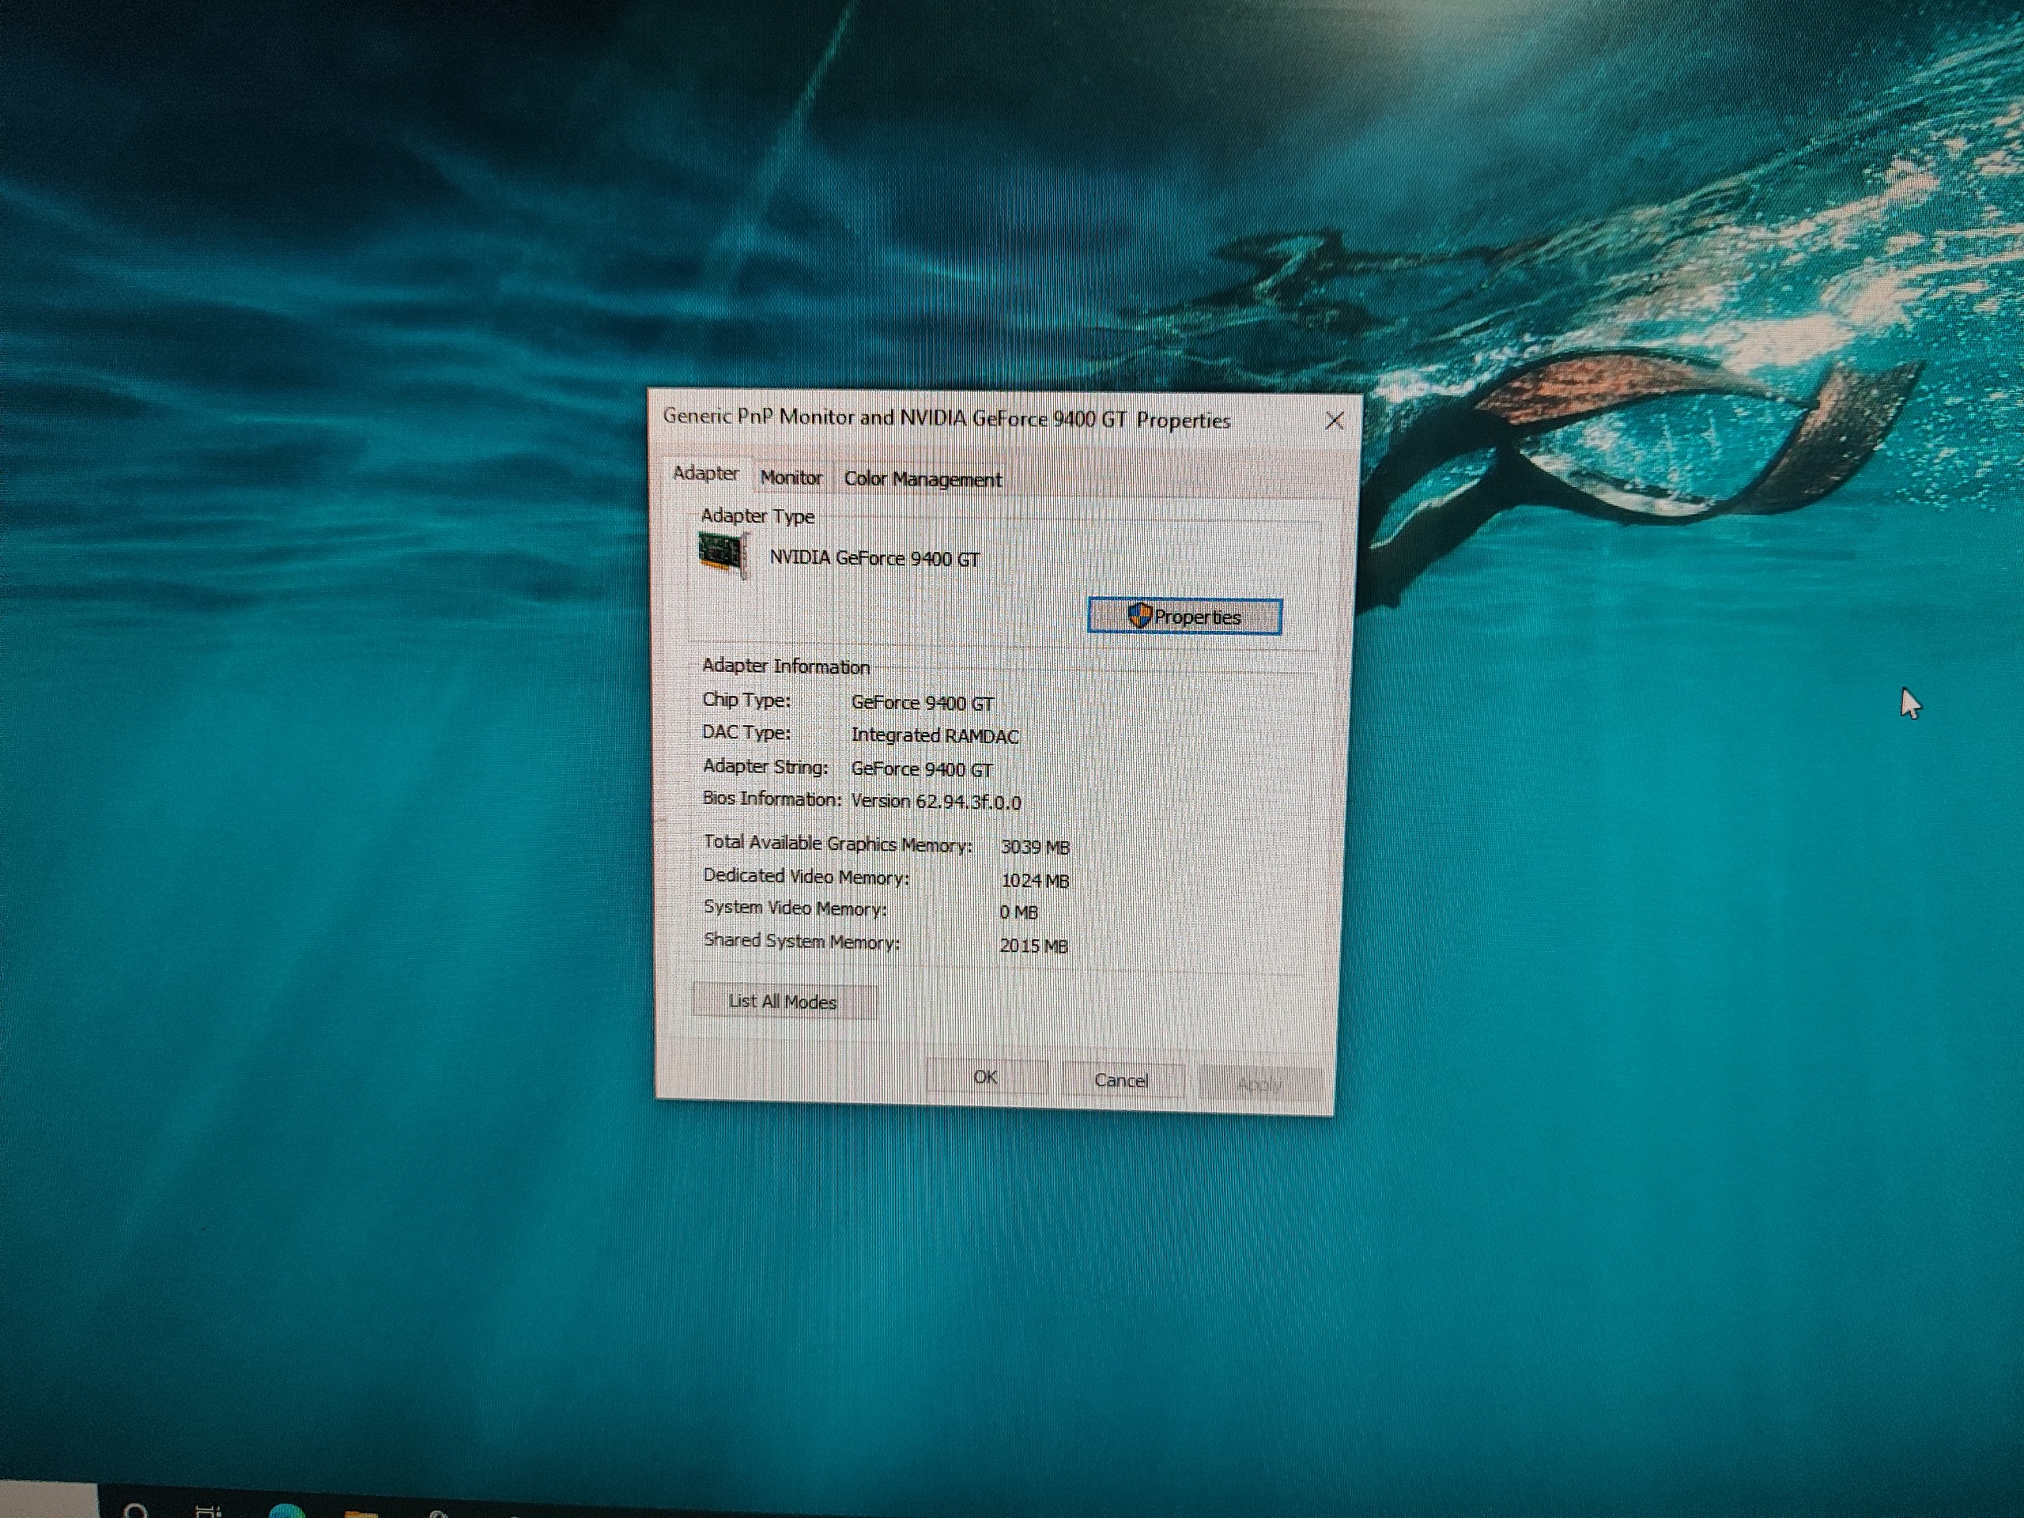Click the 'System Video Memory:' label
2024x1518 pixels.
pyautogui.click(x=795, y=908)
